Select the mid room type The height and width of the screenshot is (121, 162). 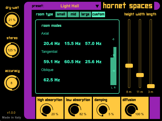point(73,14)
